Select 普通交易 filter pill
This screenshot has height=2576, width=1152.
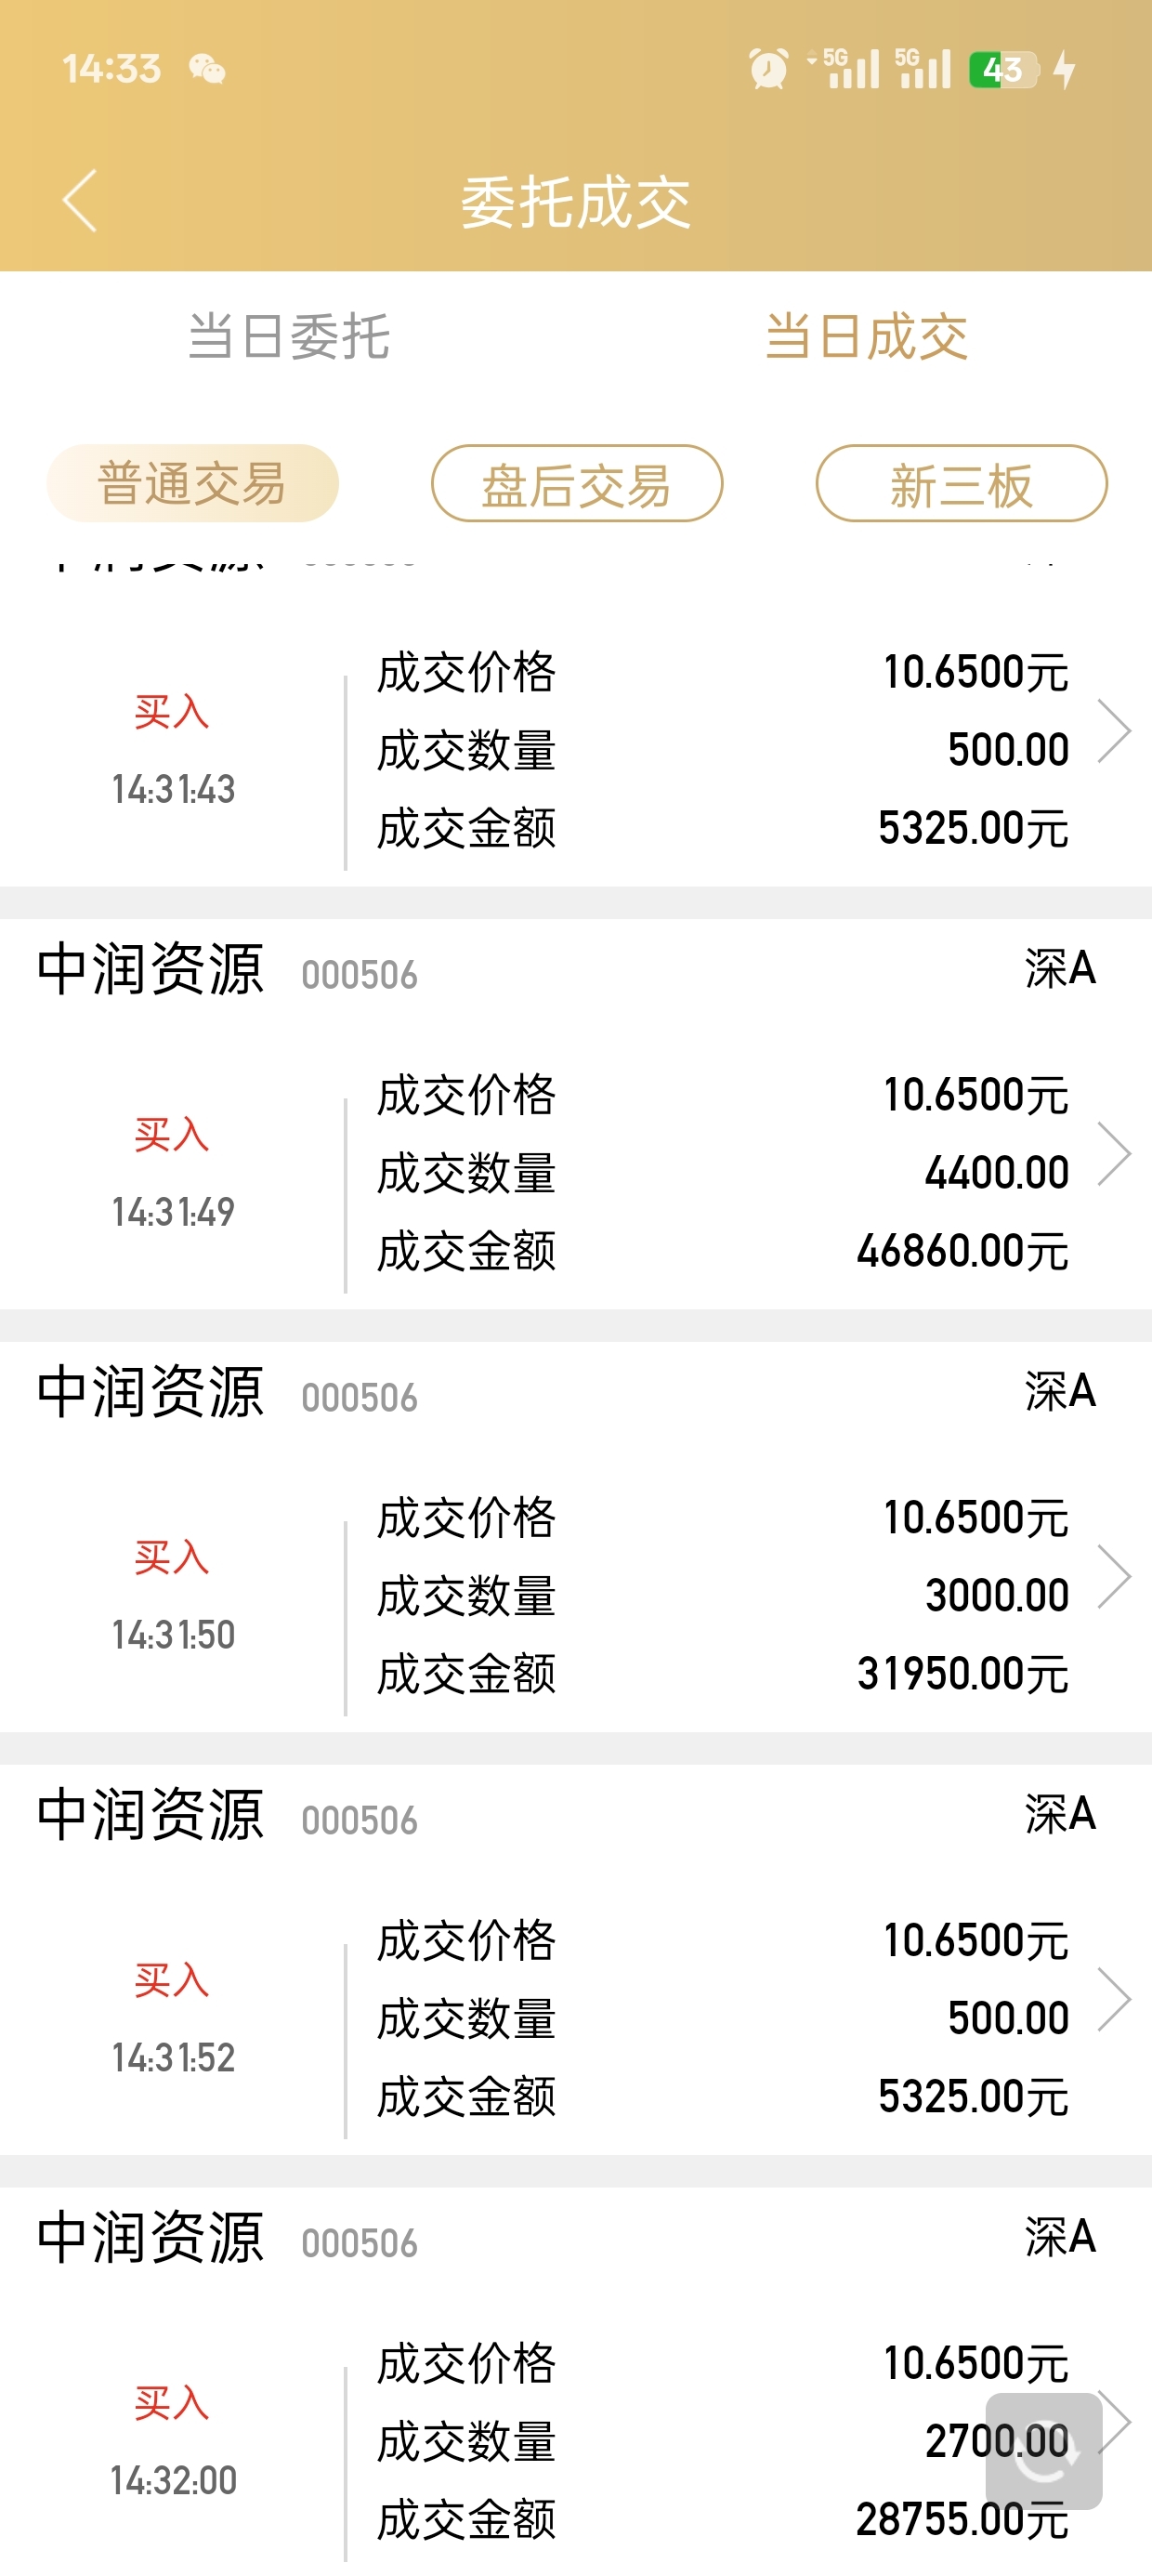point(192,483)
